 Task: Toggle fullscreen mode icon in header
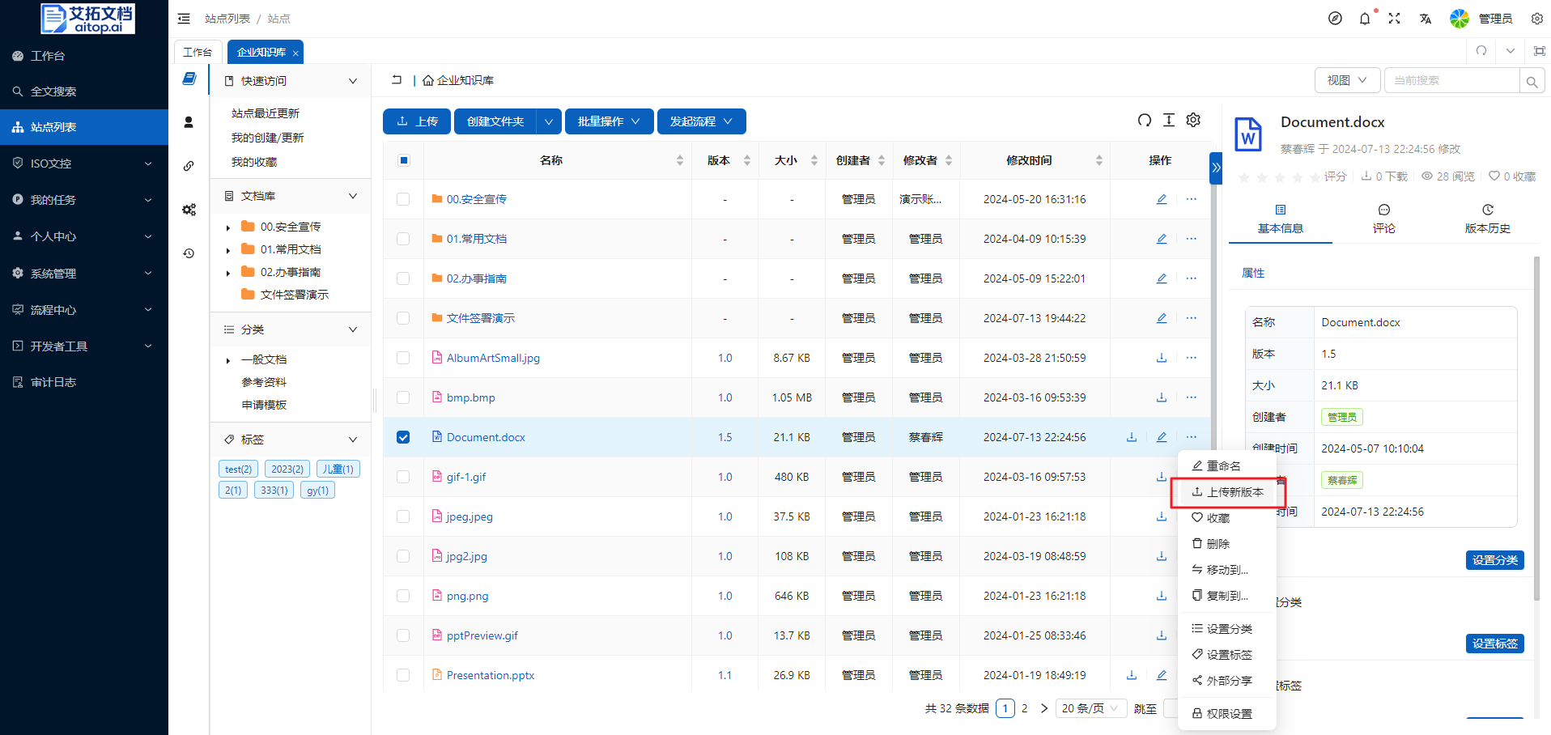(1394, 19)
